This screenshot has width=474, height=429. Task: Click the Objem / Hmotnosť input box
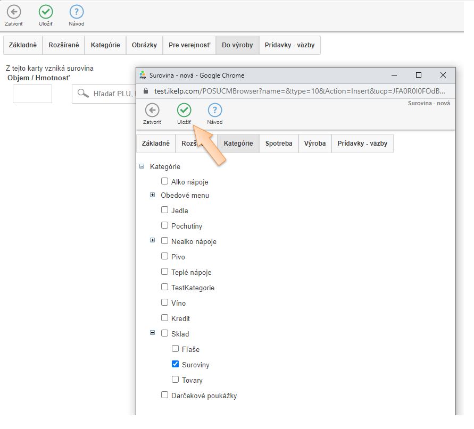click(32, 94)
